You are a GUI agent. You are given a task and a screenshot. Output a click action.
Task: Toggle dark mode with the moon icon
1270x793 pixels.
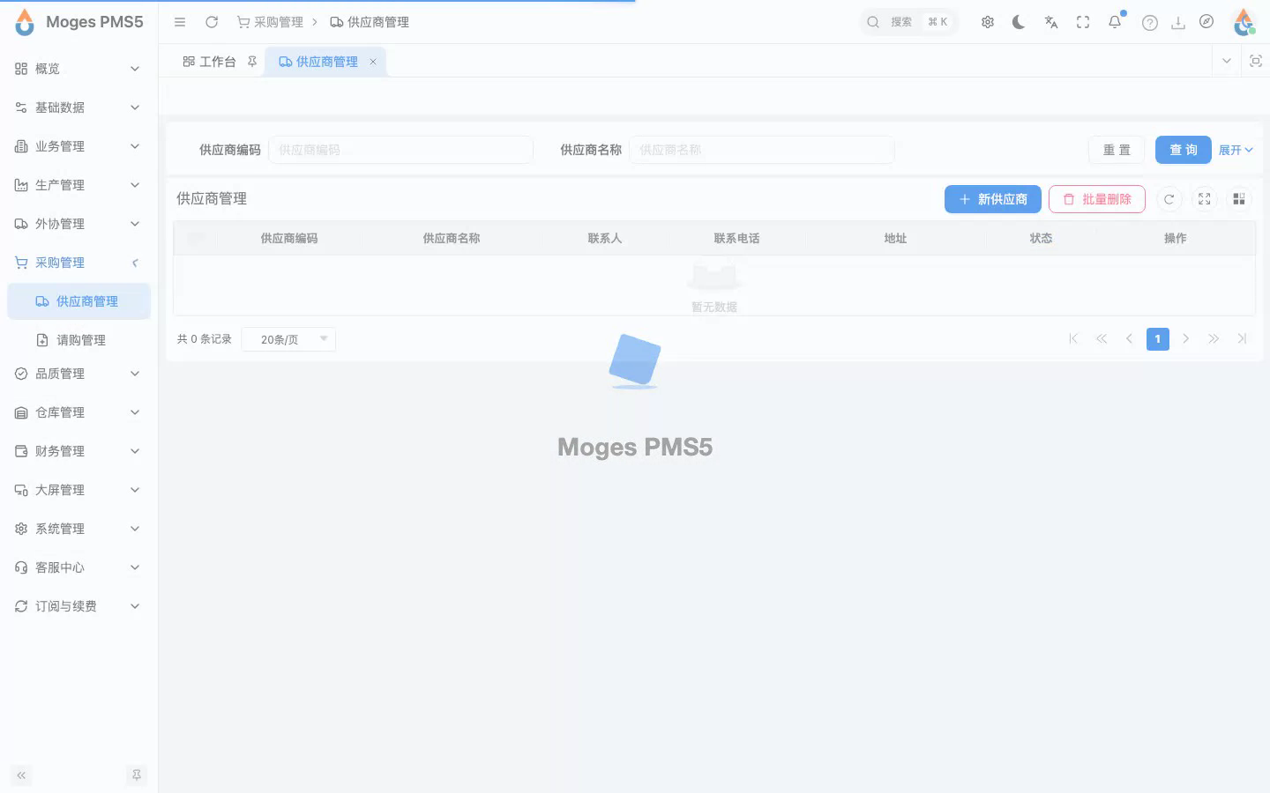[1020, 22]
